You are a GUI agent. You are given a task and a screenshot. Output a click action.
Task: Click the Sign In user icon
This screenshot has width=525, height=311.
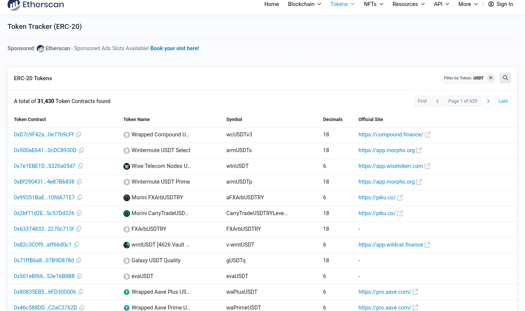pyautogui.click(x=491, y=4)
